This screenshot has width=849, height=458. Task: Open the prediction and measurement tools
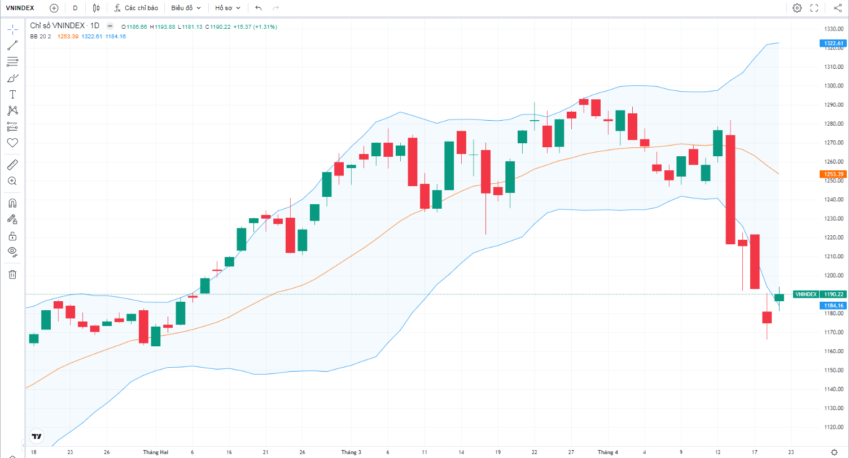coord(12,127)
